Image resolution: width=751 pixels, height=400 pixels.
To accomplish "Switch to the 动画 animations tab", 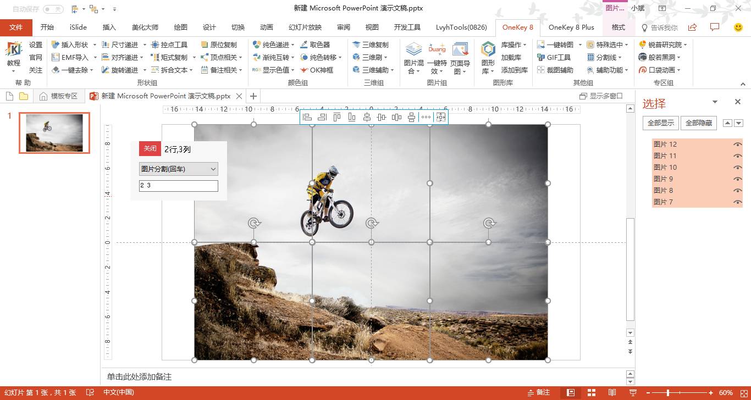I will (267, 27).
